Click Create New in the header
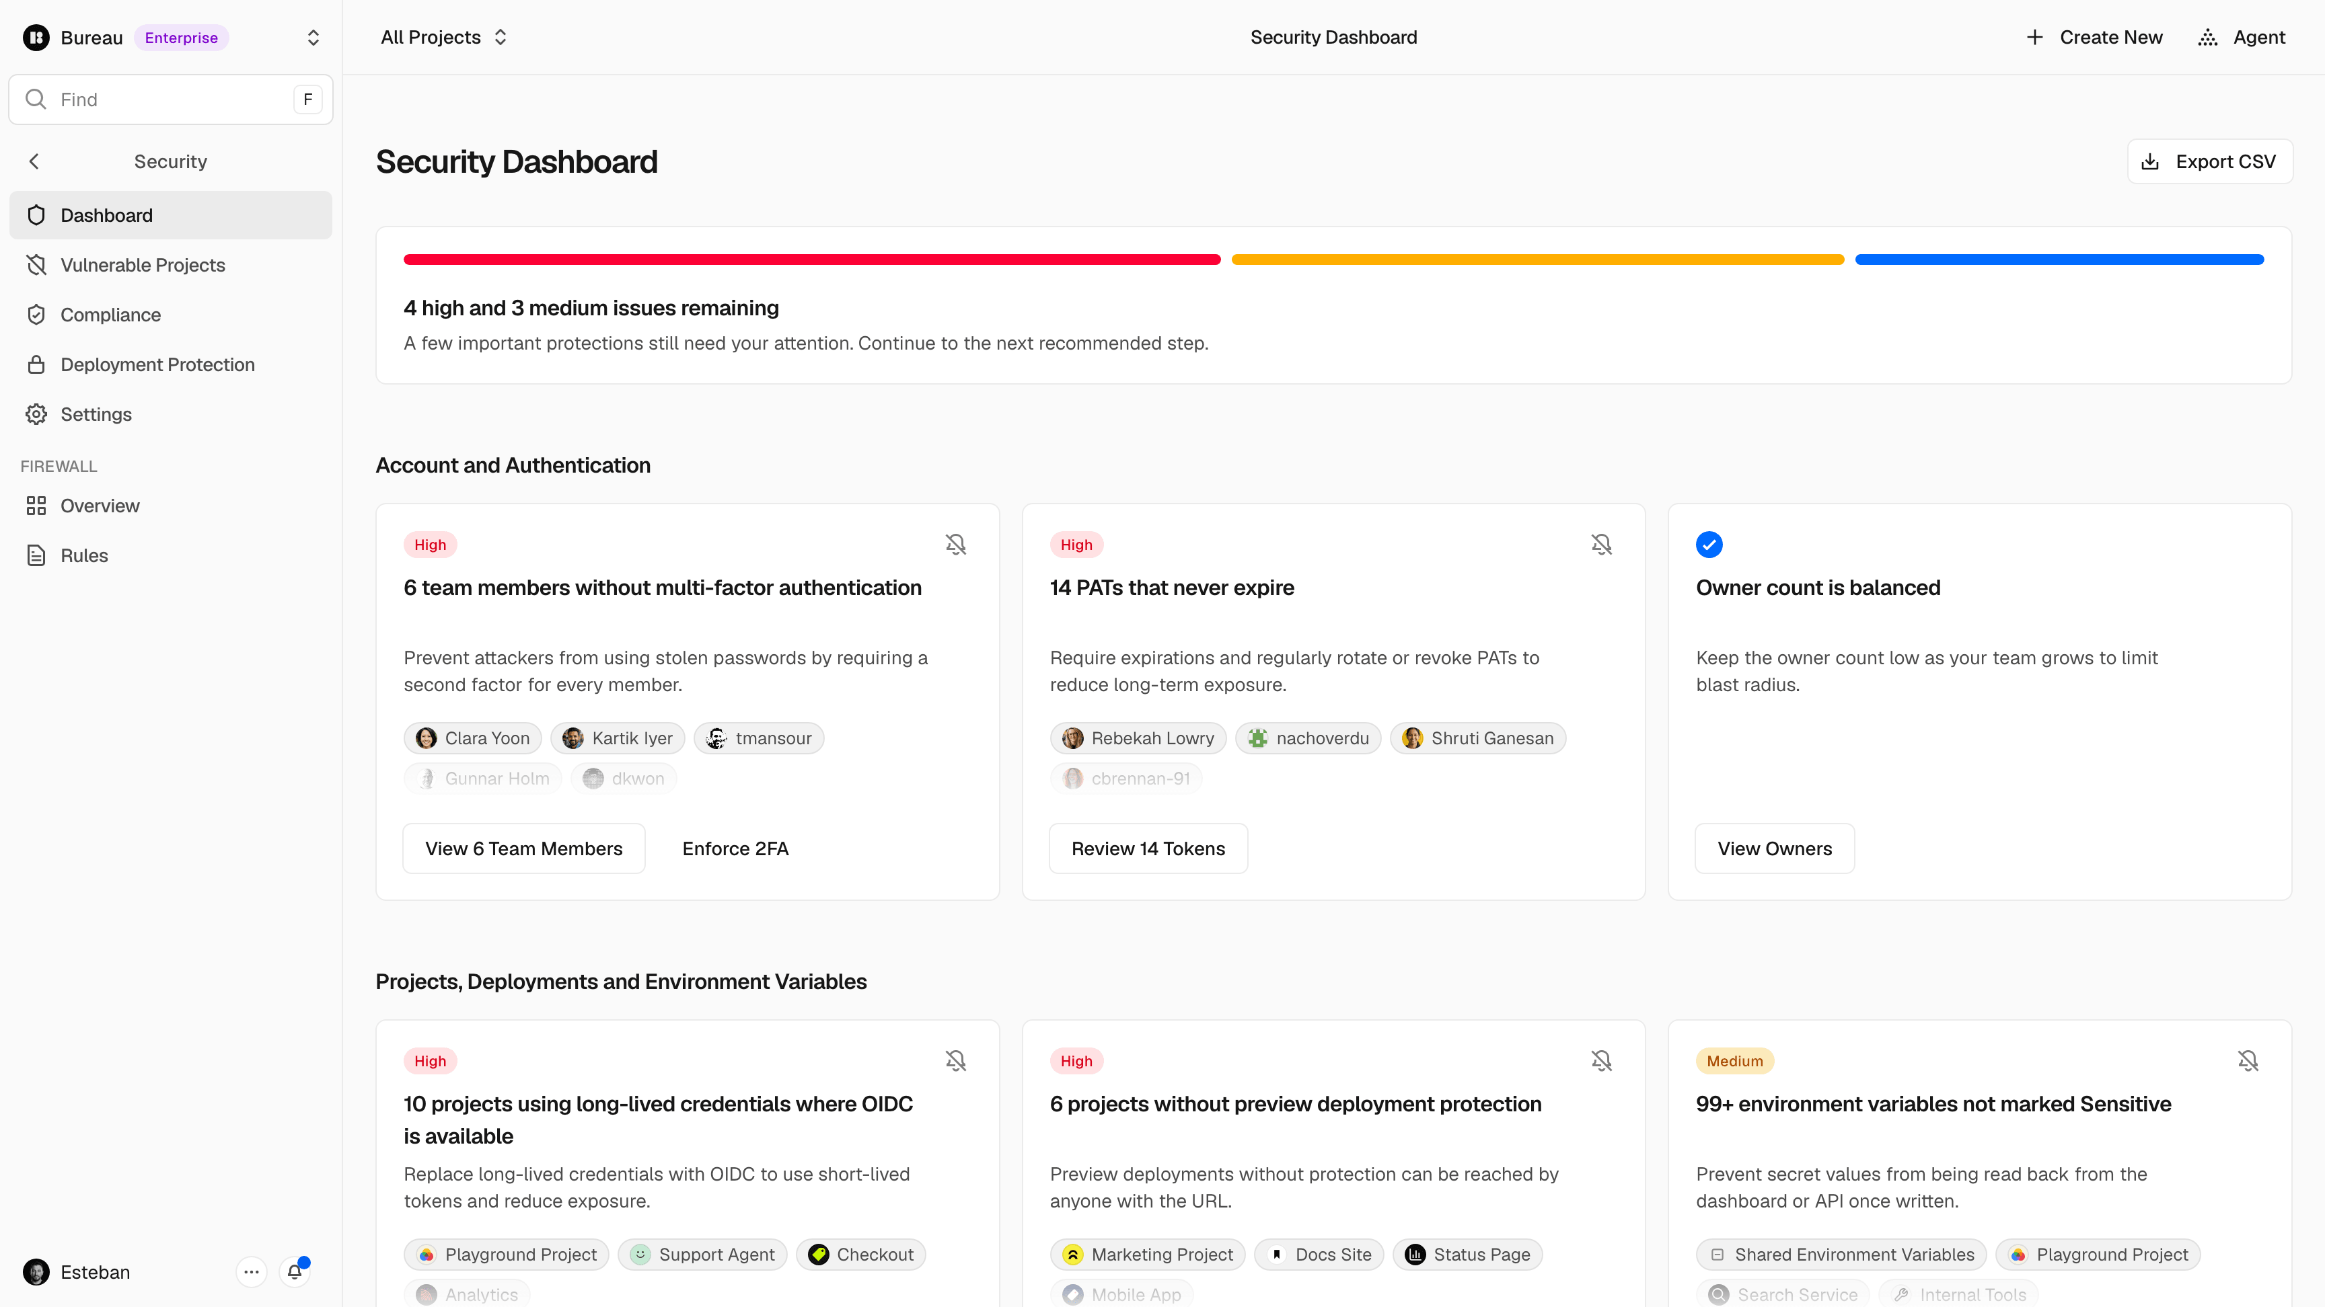 (x=2094, y=37)
